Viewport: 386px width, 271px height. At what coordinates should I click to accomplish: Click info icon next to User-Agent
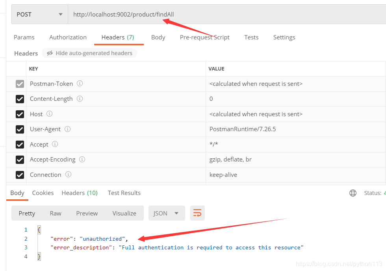coord(67,129)
